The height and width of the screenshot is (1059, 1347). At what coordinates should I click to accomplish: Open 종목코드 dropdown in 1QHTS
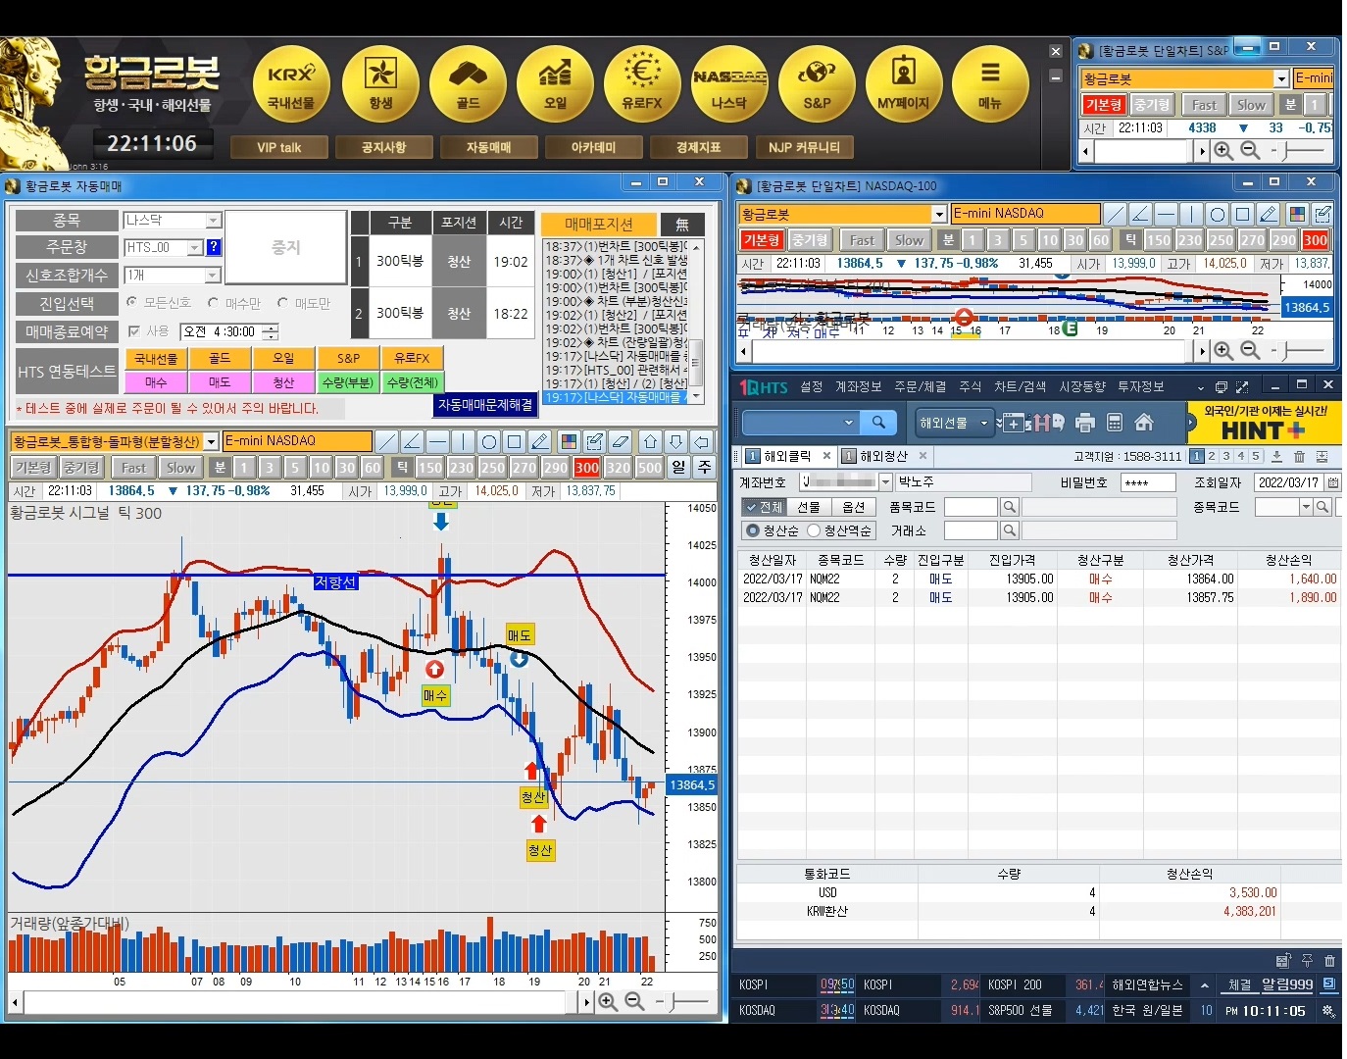tap(1306, 507)
